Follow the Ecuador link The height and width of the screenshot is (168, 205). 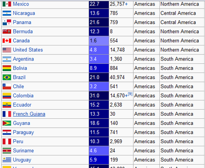click(x=22, y=105)
